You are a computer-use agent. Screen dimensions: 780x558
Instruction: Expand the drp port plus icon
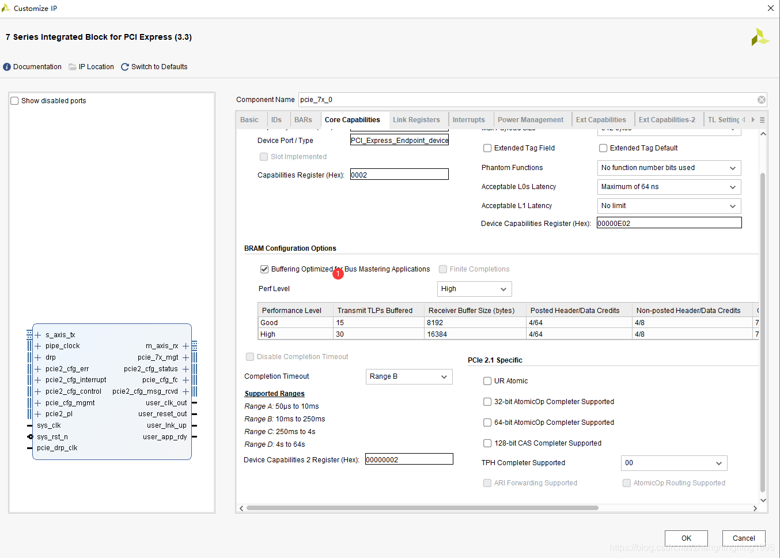pyautogui.click(x=38, y=357)
